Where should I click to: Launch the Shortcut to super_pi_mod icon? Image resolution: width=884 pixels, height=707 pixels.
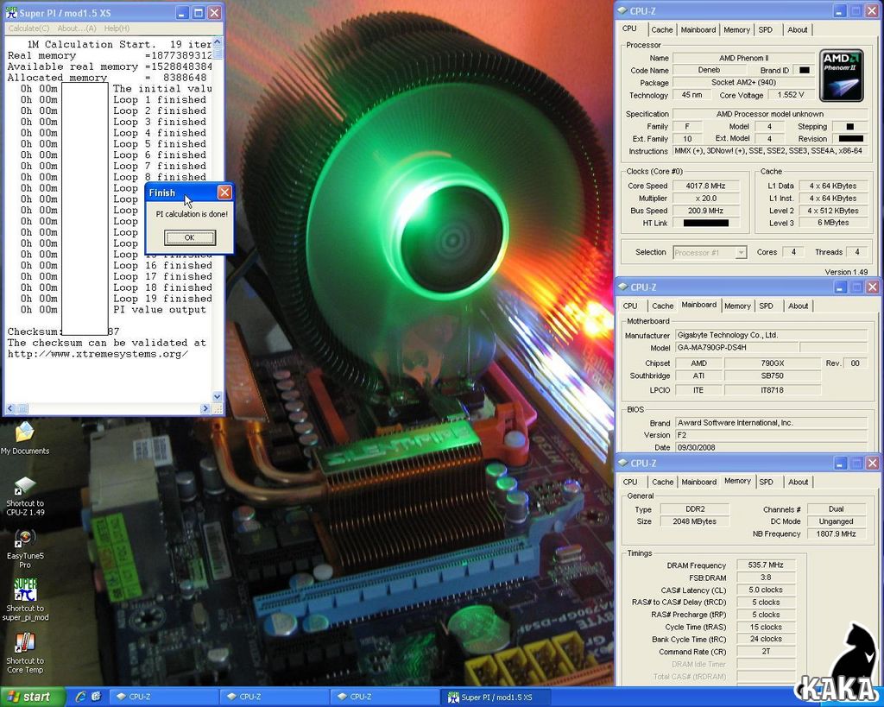pos(25,599)
